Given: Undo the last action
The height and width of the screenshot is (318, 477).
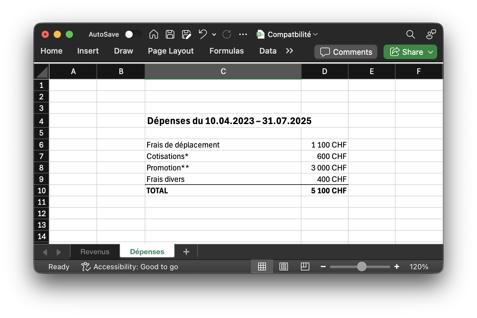Looking at the screenshot, I should pos(203,34).
